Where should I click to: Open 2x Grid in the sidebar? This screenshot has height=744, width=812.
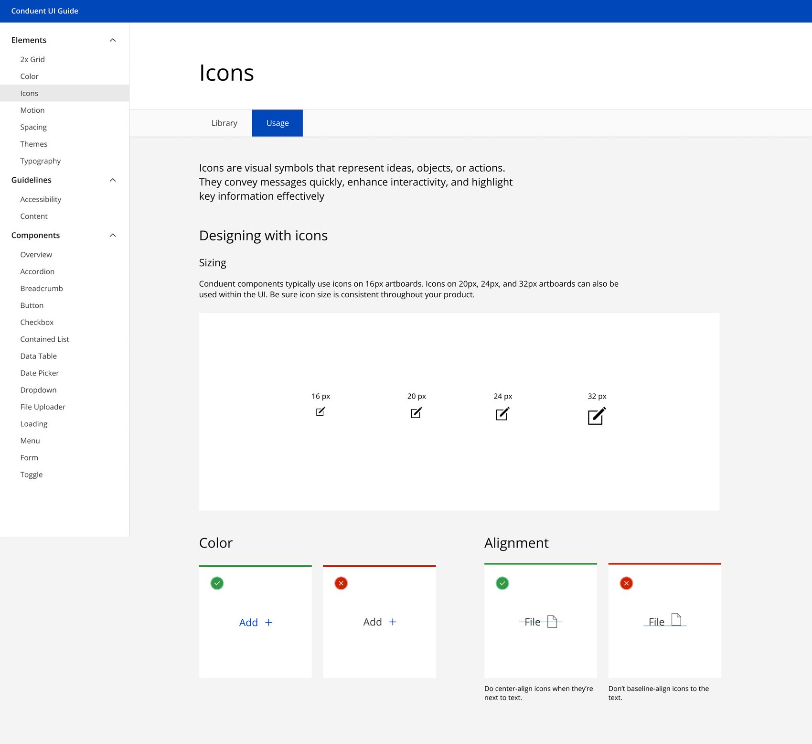pos(64,59)
